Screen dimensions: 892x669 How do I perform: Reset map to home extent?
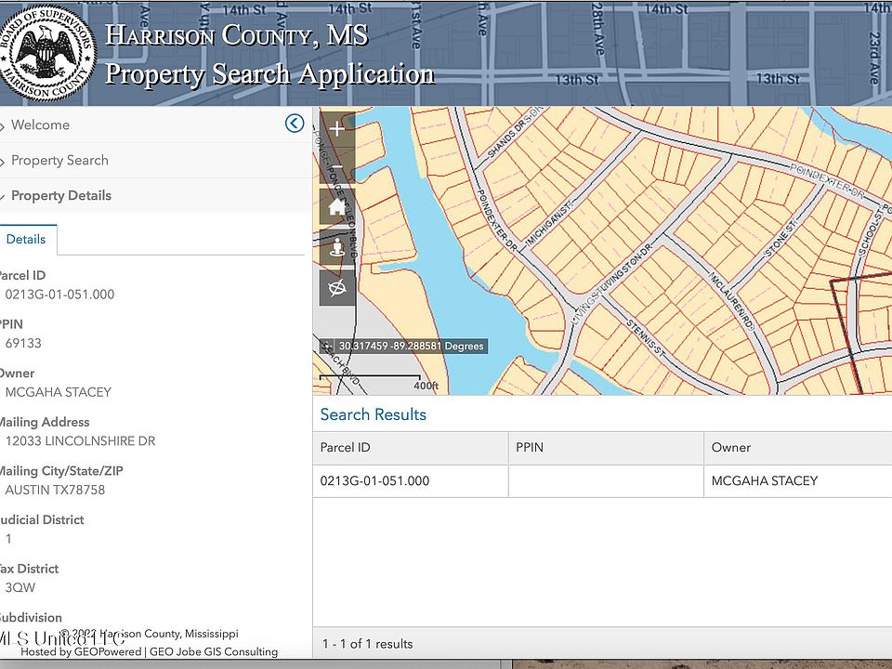coord(336,207)
